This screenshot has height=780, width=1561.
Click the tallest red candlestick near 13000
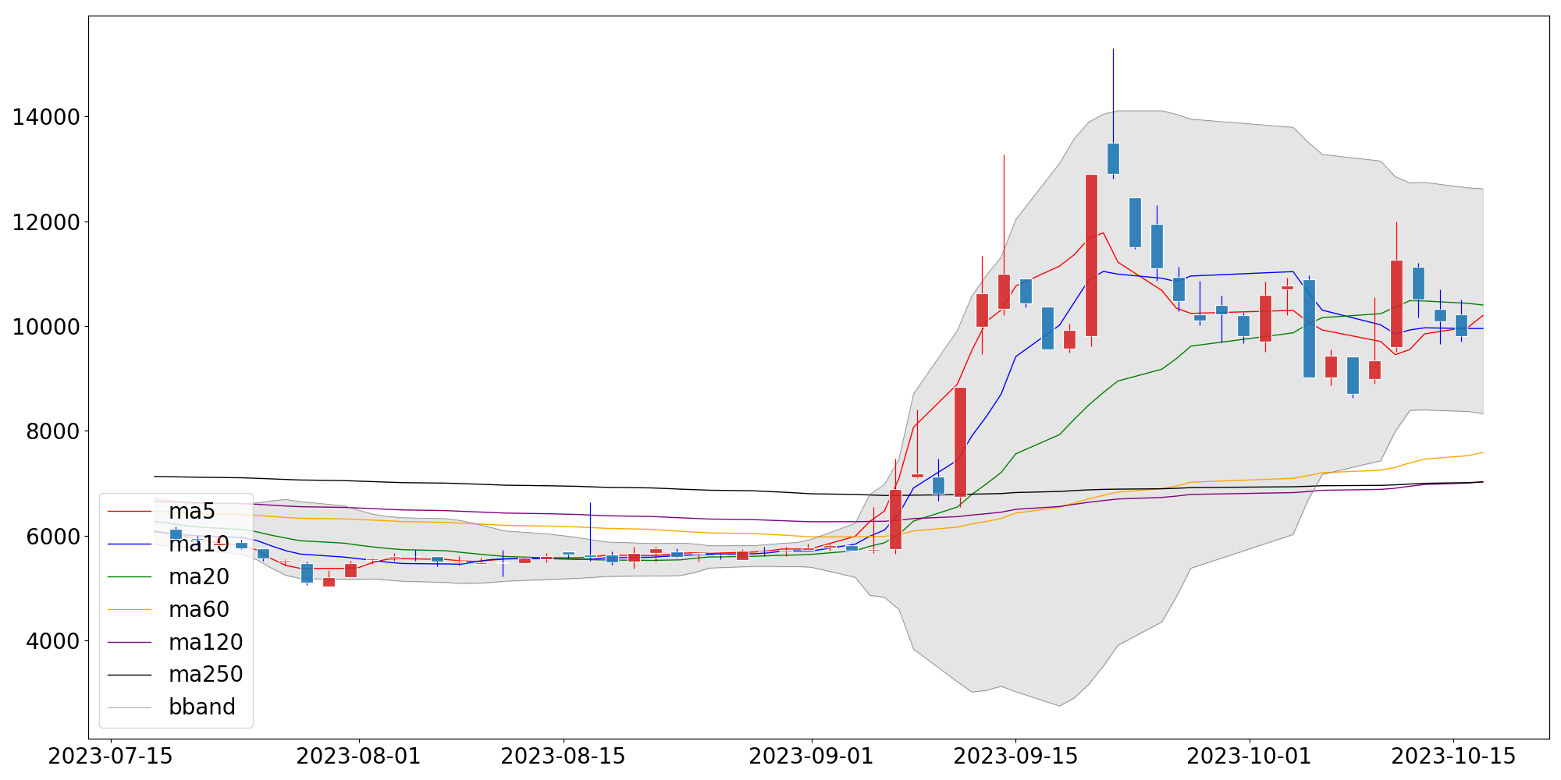[1091, 255]
